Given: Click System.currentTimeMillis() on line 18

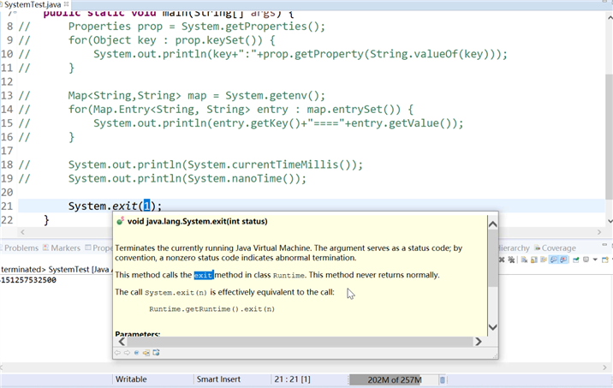Looking at the screenshot, I should 271,164.
